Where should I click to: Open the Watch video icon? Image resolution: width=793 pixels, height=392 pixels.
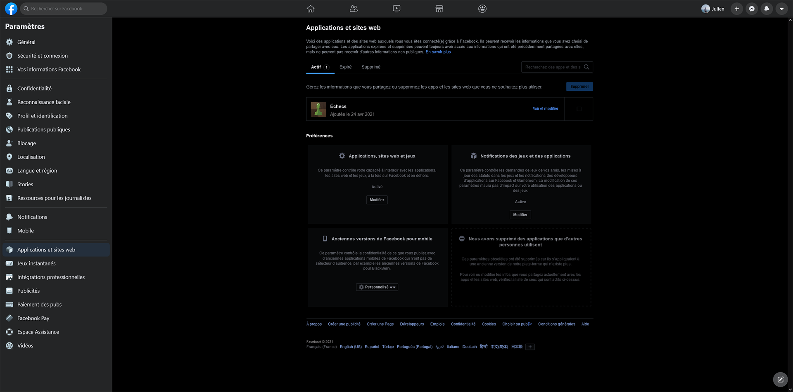(x=396, y=9)
